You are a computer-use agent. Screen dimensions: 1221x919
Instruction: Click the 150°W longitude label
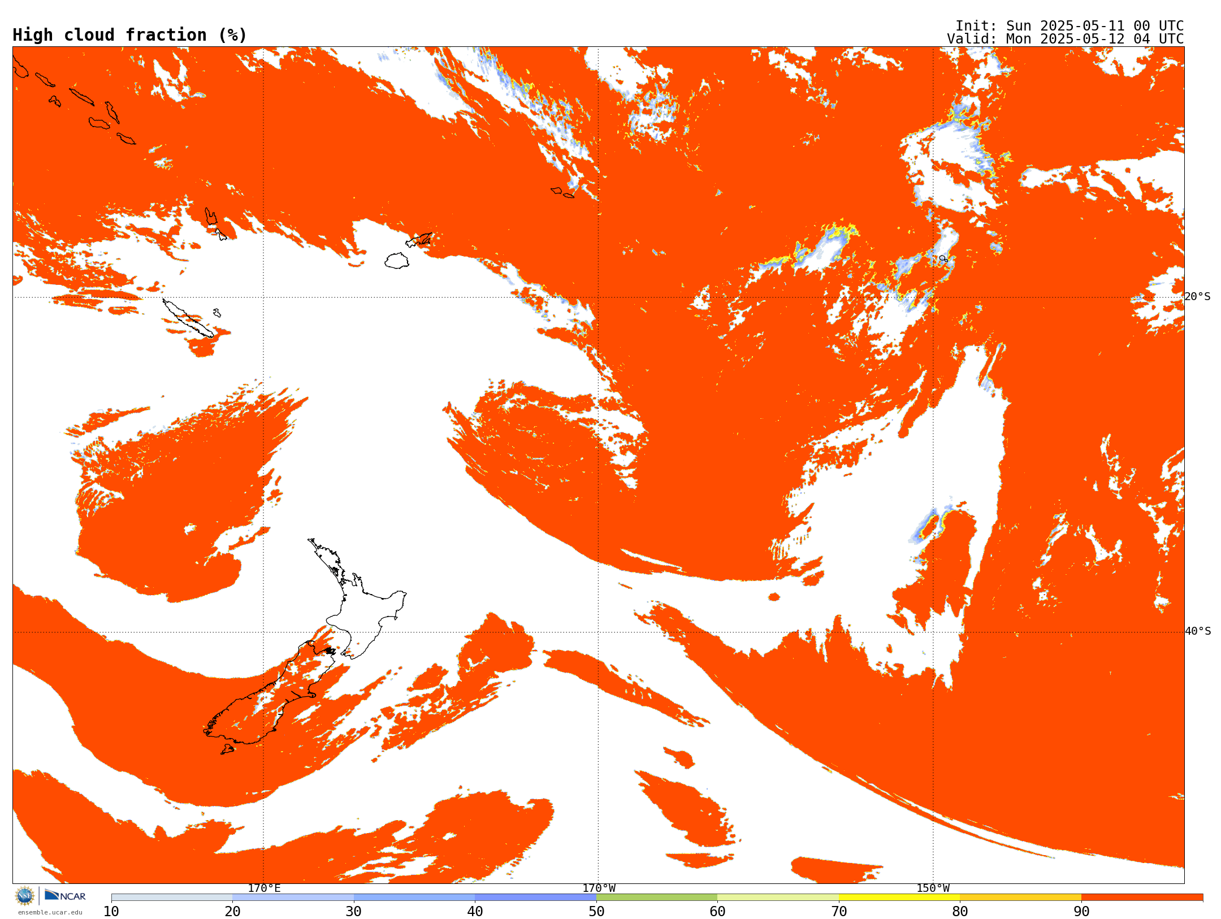click(x=933, y=888)
